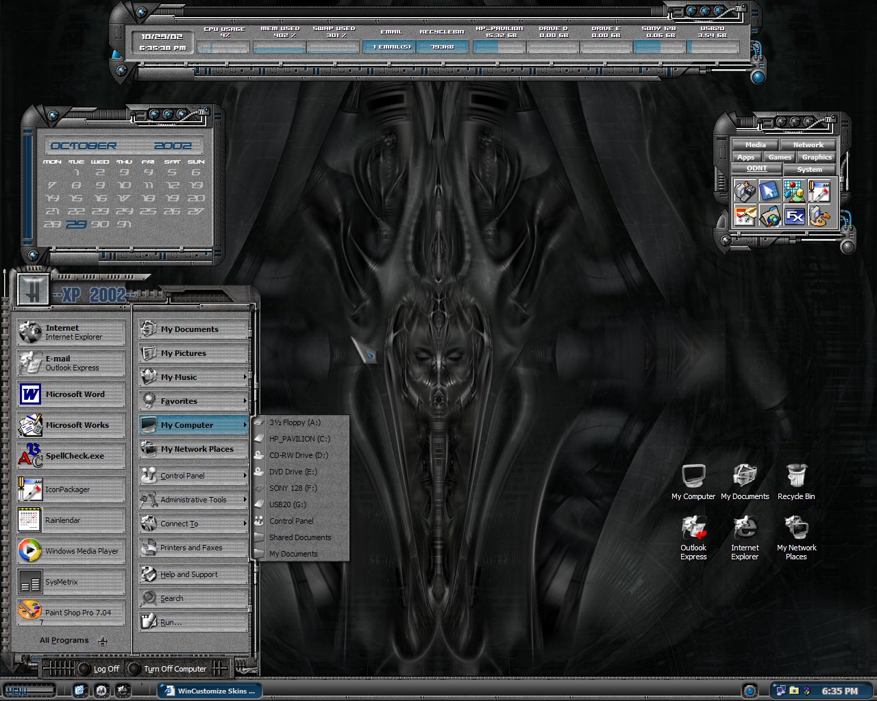877x701 pixels.
Task: Open Internet Explorer from the start menu
Action: click(71, 333)
